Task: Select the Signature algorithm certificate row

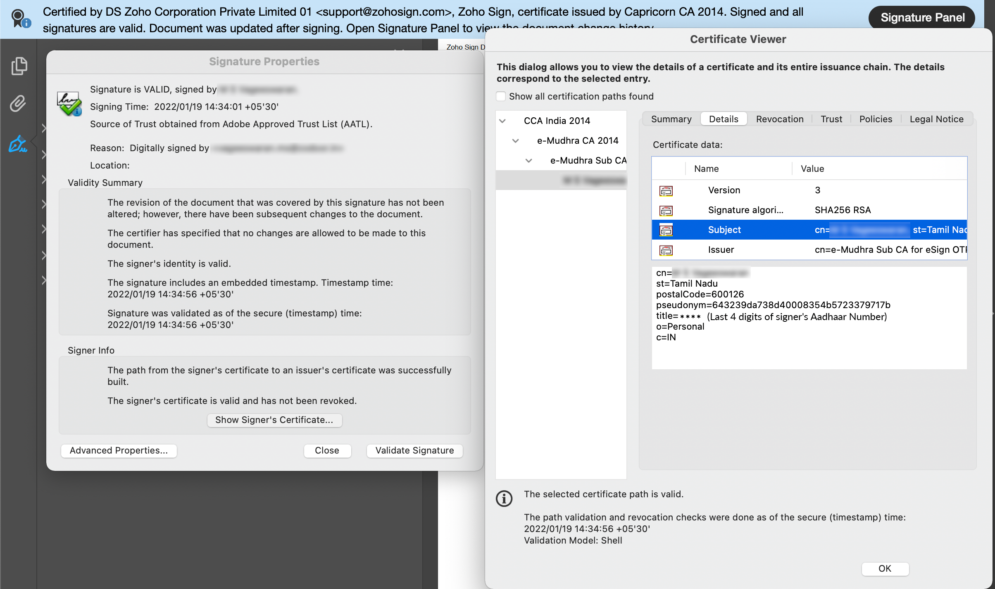Action: pos(745,210)
